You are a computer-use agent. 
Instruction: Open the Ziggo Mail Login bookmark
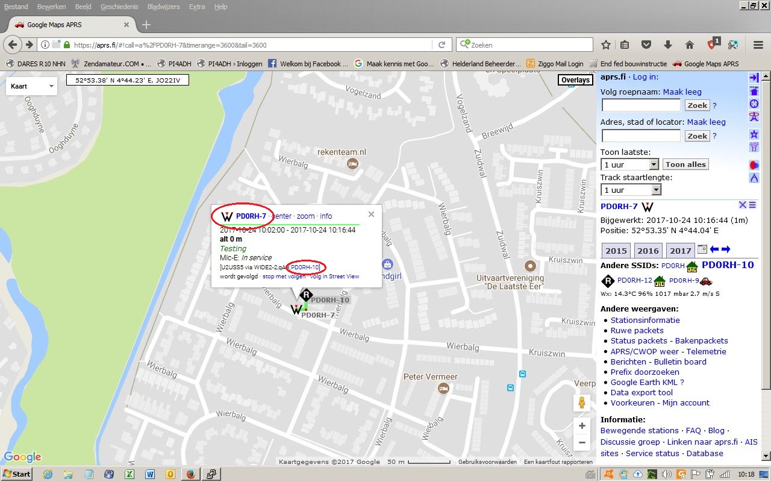click(555, 63)
